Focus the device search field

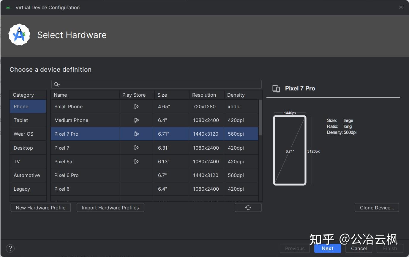[x=157, y=84]
